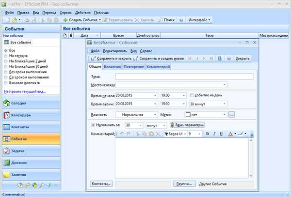
Task: Toggle Bold in comment editor
Action: (x=208, y=134)
